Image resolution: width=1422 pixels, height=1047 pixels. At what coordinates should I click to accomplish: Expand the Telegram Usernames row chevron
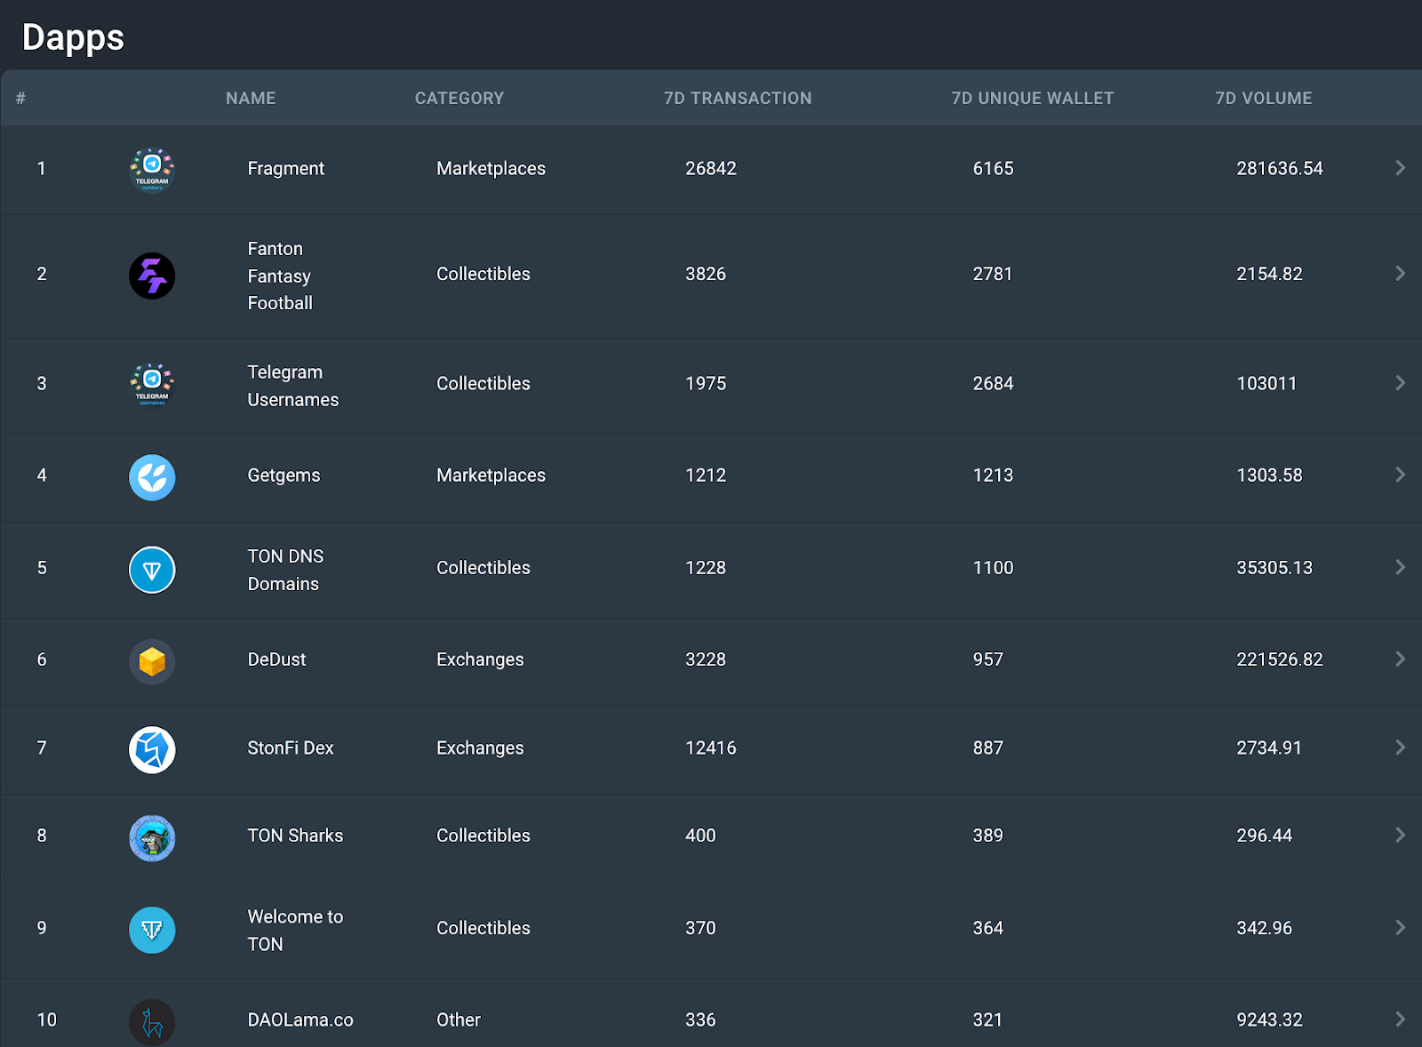(1400, 383)
